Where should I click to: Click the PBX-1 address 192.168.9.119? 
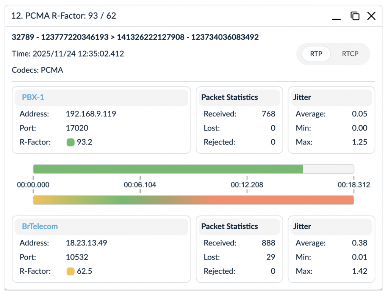coord(91,114)
